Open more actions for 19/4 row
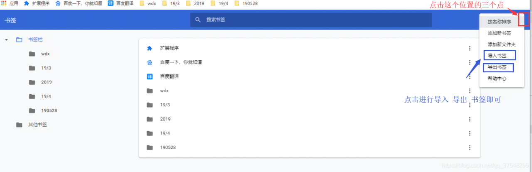 469,133
